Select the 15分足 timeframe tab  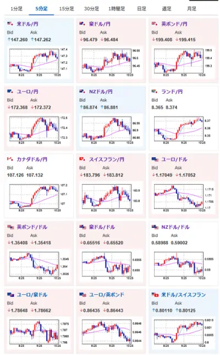pyautogui.click(x=67, y=9)
